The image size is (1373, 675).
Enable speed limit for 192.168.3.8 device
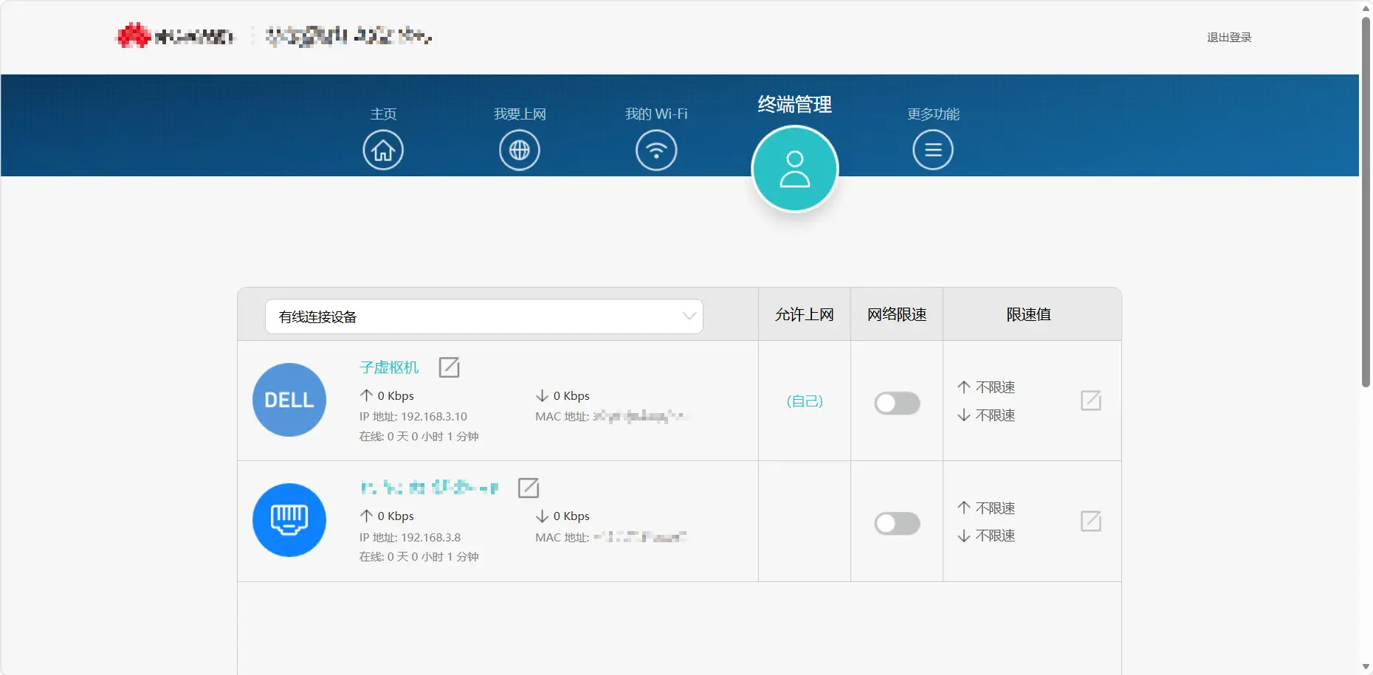click(897, 524)
